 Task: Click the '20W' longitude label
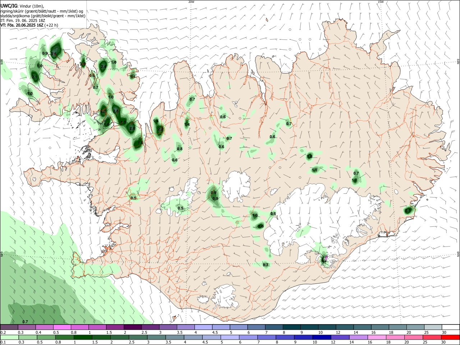tap(191, 2)
